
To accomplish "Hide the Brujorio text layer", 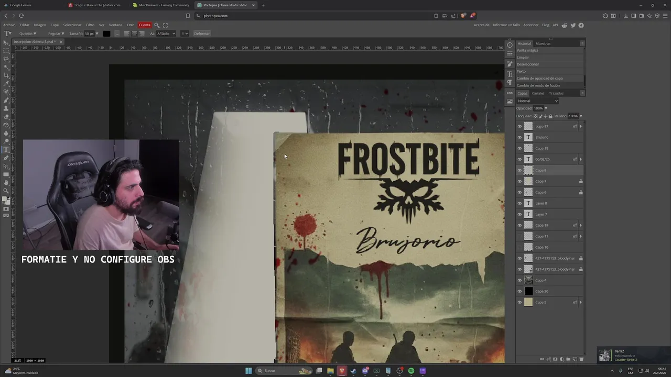I will (x=520, y=137).
